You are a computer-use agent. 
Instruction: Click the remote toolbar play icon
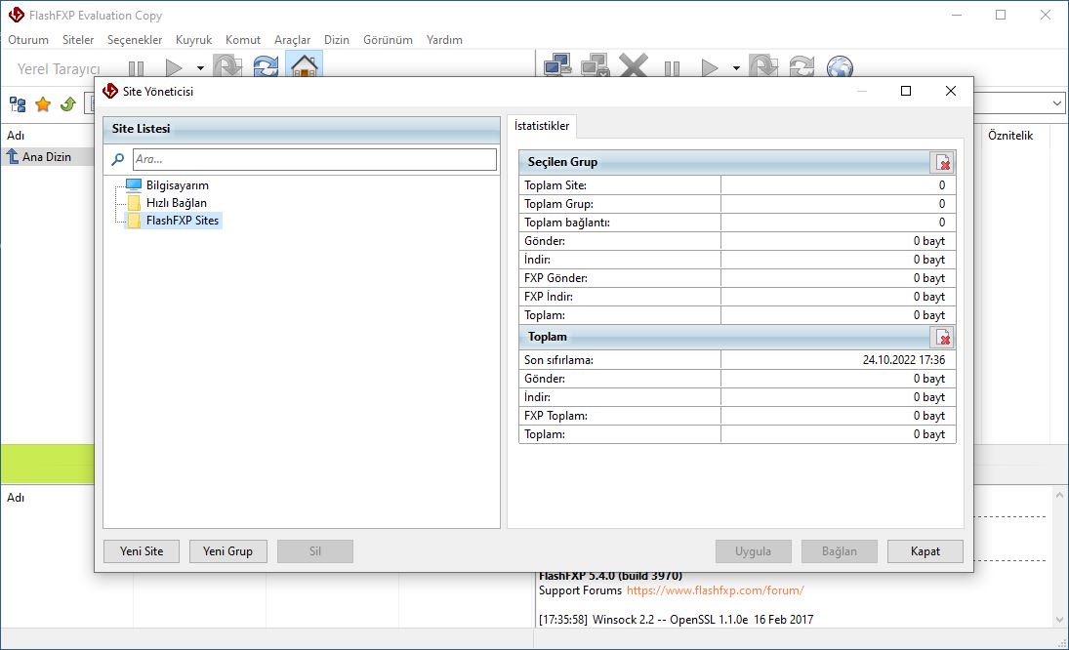point(710,68)
